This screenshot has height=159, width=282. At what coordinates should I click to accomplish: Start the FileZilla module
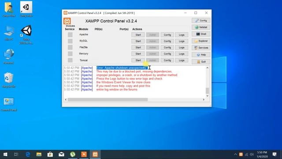(138, 47)
